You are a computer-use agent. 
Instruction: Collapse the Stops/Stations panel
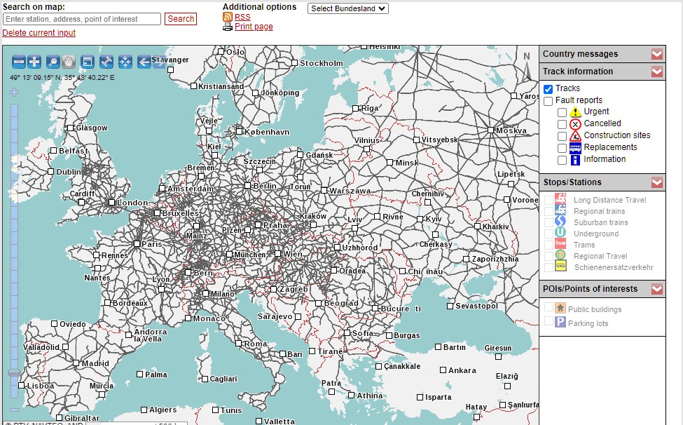pos(656,182)
